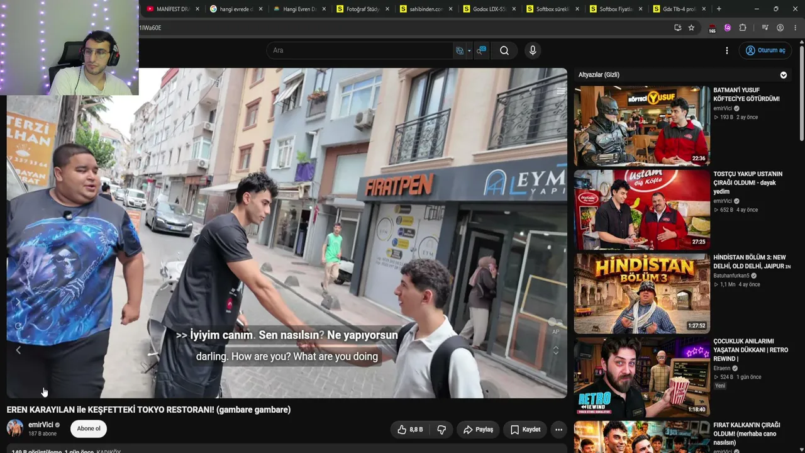Click the Oturum aç sign-in button
This screenshot has height=453, width=805.
point(765,50)
